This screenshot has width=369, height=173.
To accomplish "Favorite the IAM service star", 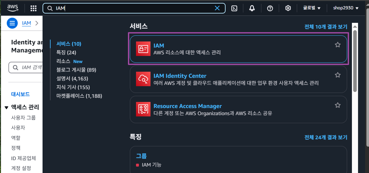I will coord(338,45).
